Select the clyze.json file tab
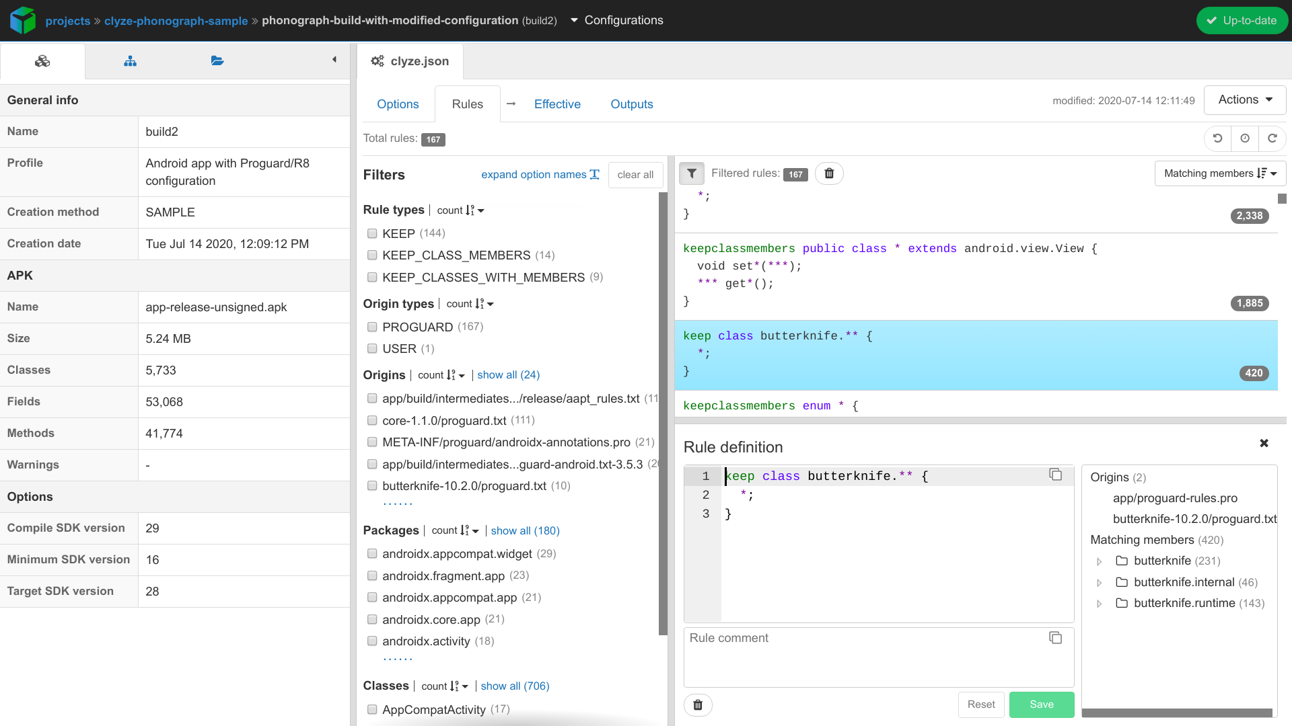The width and height of the screenshot is (1292, 726). 410,61
